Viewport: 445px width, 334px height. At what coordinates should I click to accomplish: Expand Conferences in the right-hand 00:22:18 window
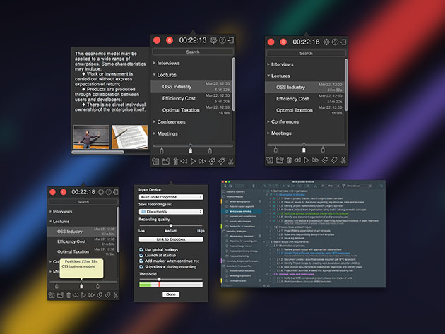[268, 121]
